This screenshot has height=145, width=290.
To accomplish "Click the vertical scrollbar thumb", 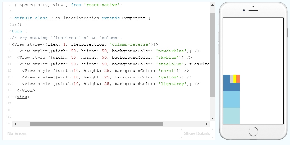I will click(x=212, y=55).
